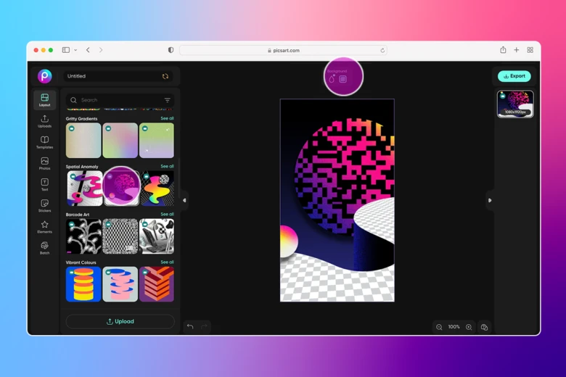Select the Photos sidebar icon
Screen dimensions: 566x377
pos(44,163)
